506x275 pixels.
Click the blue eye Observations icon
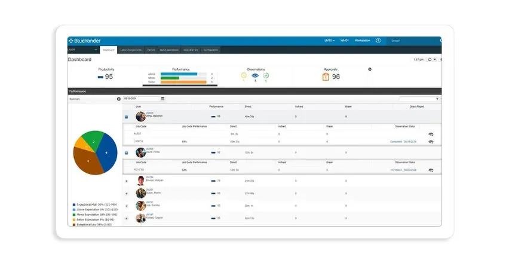(x=255, y=75)
